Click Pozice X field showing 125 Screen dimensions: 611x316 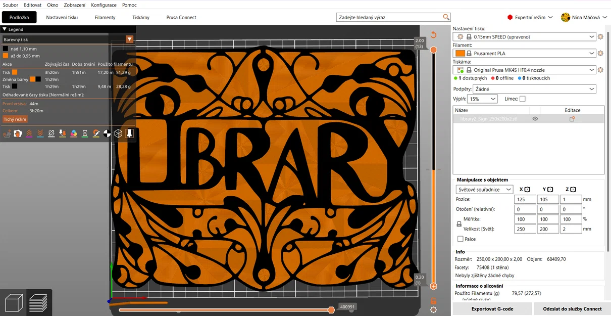click(x=525, y=199)
